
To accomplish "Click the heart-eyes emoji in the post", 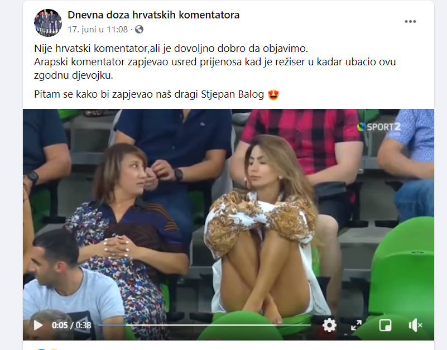I will click(x=273, y=94).
